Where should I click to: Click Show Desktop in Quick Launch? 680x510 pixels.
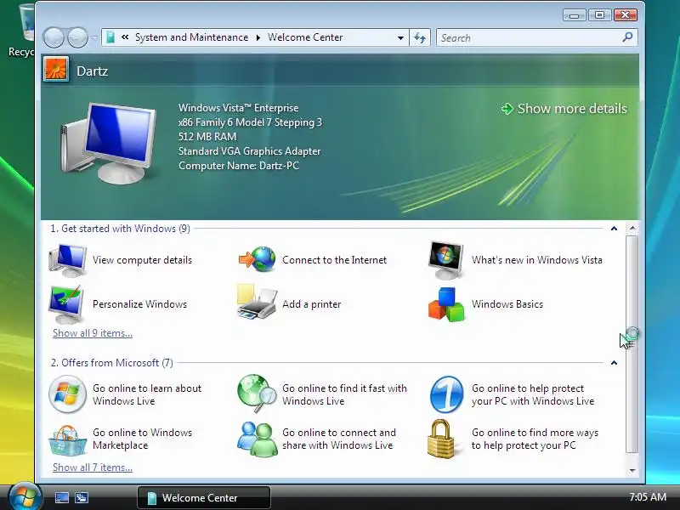coord(62,497)
